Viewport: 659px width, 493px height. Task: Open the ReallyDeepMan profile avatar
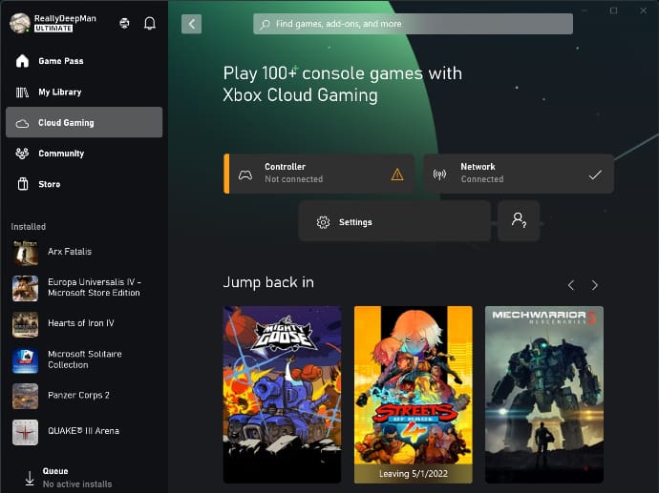[x=20, y=23]
